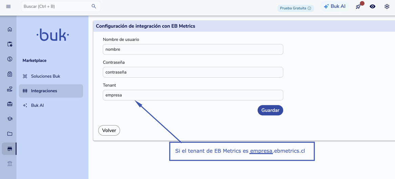The height and width of the screenshot is (179, 395).
Task: Select the marketplace store sidebar icon
Action: click(10, 149)
